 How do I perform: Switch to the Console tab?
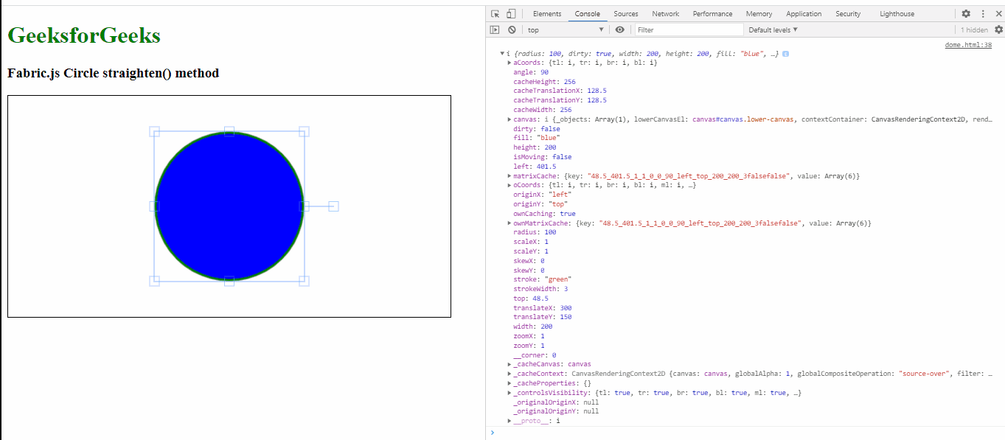pyautogui.click(x=588, y=13)
